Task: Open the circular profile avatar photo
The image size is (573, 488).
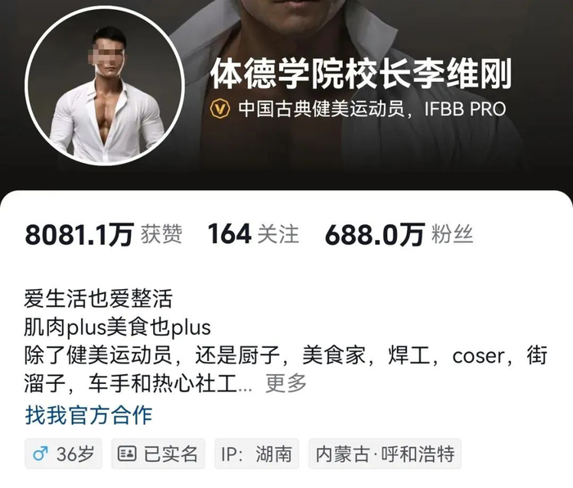Action: (x=104, y=86)
